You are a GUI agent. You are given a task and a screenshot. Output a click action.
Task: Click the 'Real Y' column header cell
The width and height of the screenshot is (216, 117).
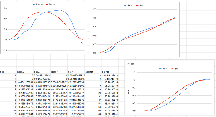(59, 72)
